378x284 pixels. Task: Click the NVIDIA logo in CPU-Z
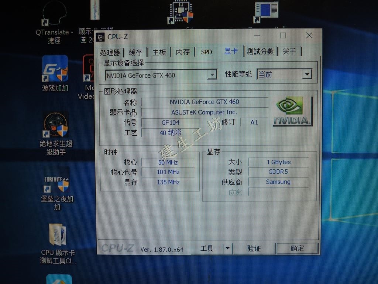click(293, 111)
